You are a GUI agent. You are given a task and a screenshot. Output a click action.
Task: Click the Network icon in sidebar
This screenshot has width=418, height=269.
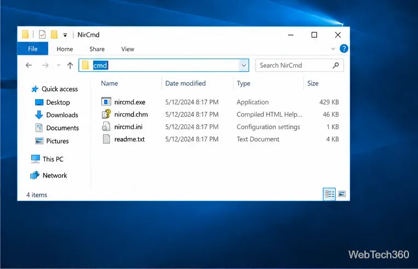(35, 175)
